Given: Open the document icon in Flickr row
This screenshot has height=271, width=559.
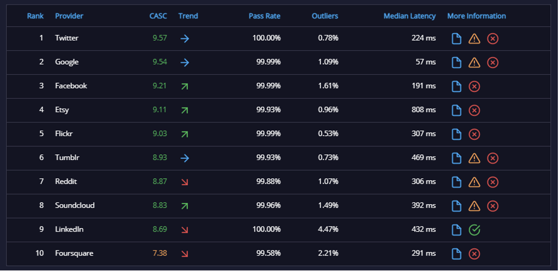Looking at the screenshot, I should (x=457, y=134).
